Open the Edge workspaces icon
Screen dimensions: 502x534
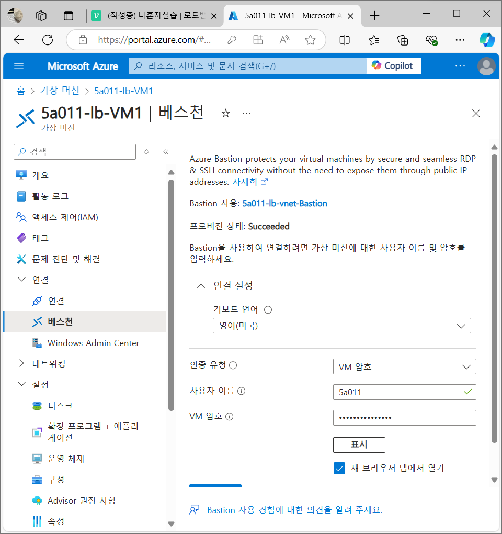click(41, 16)
